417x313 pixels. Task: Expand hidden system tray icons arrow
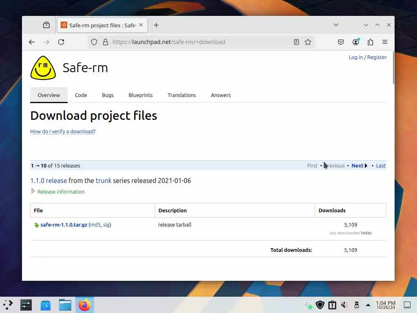click(368, 305)
